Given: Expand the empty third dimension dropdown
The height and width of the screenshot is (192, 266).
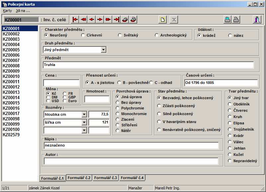Looking at the screenshot, I should point(84,130).
